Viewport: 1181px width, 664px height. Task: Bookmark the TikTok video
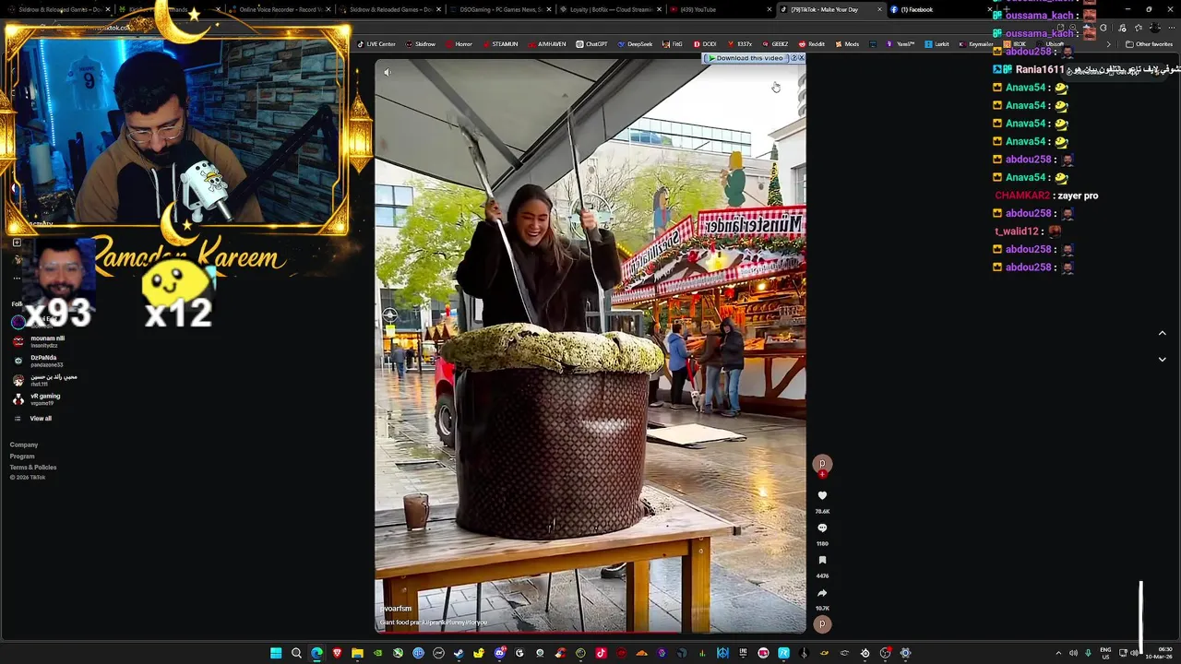(x=822, y=561)
